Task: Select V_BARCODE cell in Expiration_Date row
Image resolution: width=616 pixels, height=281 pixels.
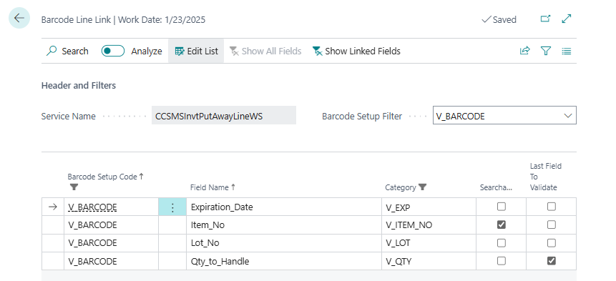Action: pyautogui.click(x=111, y=207)
